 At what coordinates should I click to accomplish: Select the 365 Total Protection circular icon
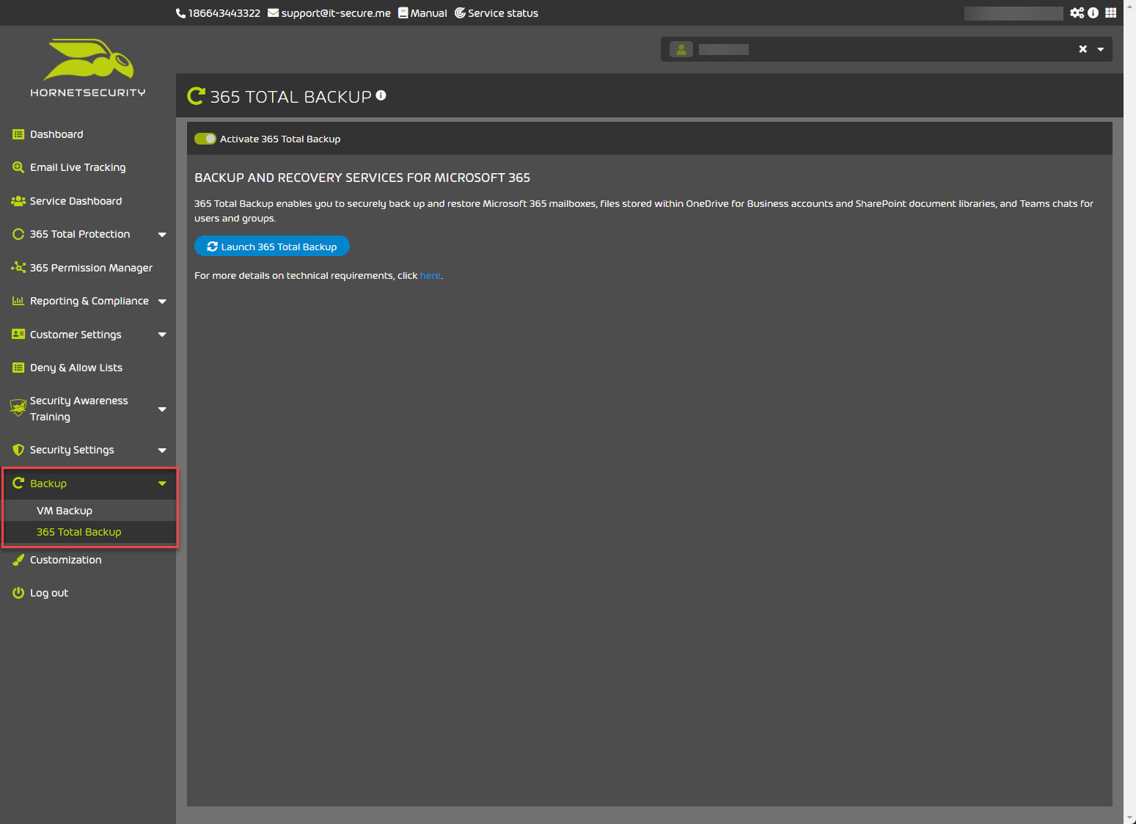pyautogui.click(x=18, y=234)
